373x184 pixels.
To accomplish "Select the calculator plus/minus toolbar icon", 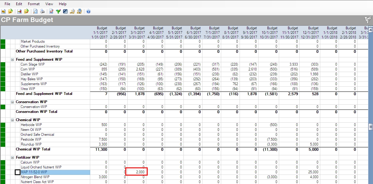I will click(x=66, y=11).
